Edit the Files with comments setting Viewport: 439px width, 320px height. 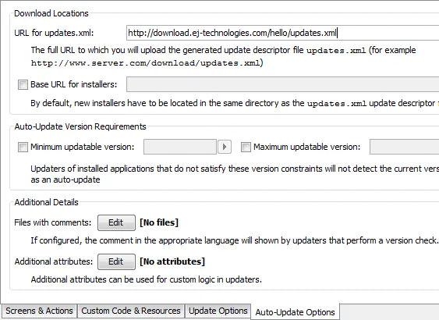point(116,222)
